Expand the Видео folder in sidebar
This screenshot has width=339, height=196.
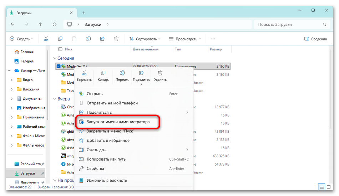point(12,80)
